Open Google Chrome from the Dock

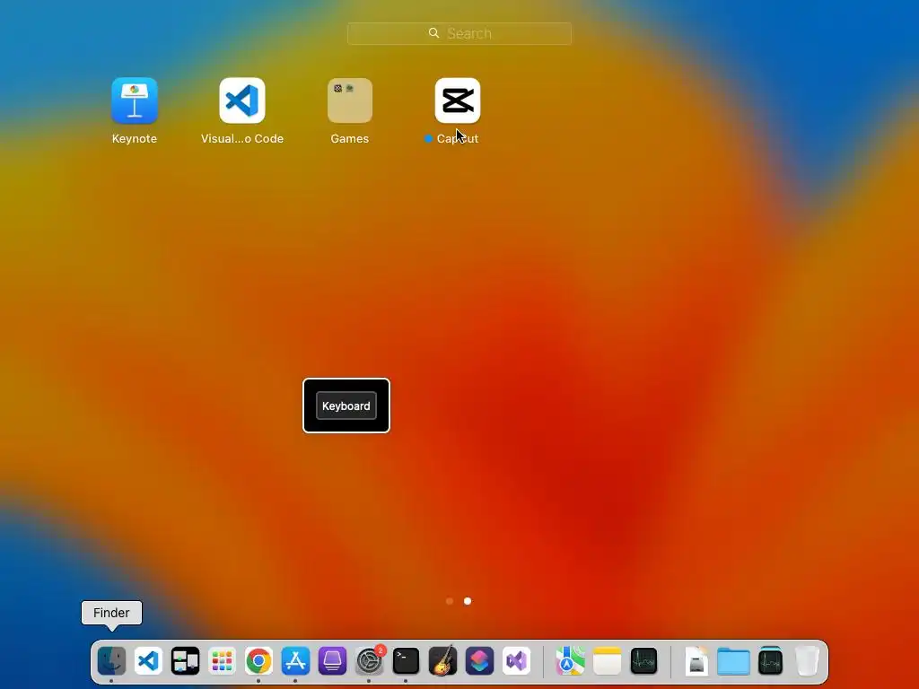258,661
